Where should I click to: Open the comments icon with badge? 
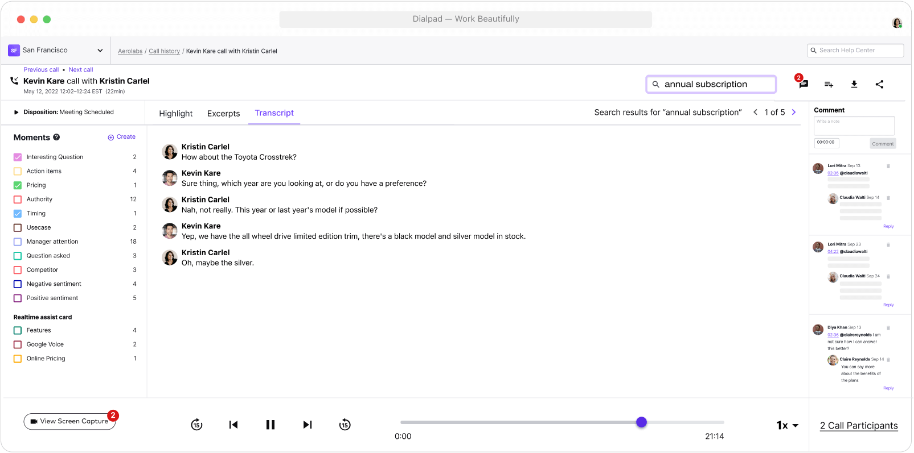point(803,84)
